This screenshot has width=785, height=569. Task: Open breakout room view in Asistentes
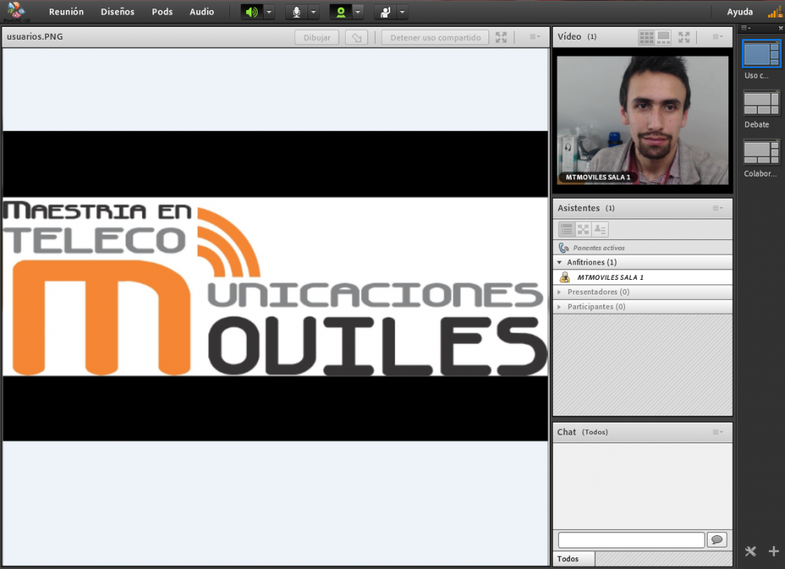pyautogui.click(x=582, y=229)
